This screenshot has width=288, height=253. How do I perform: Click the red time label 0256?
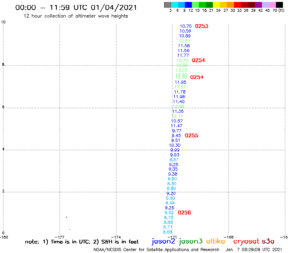(184, 213)
